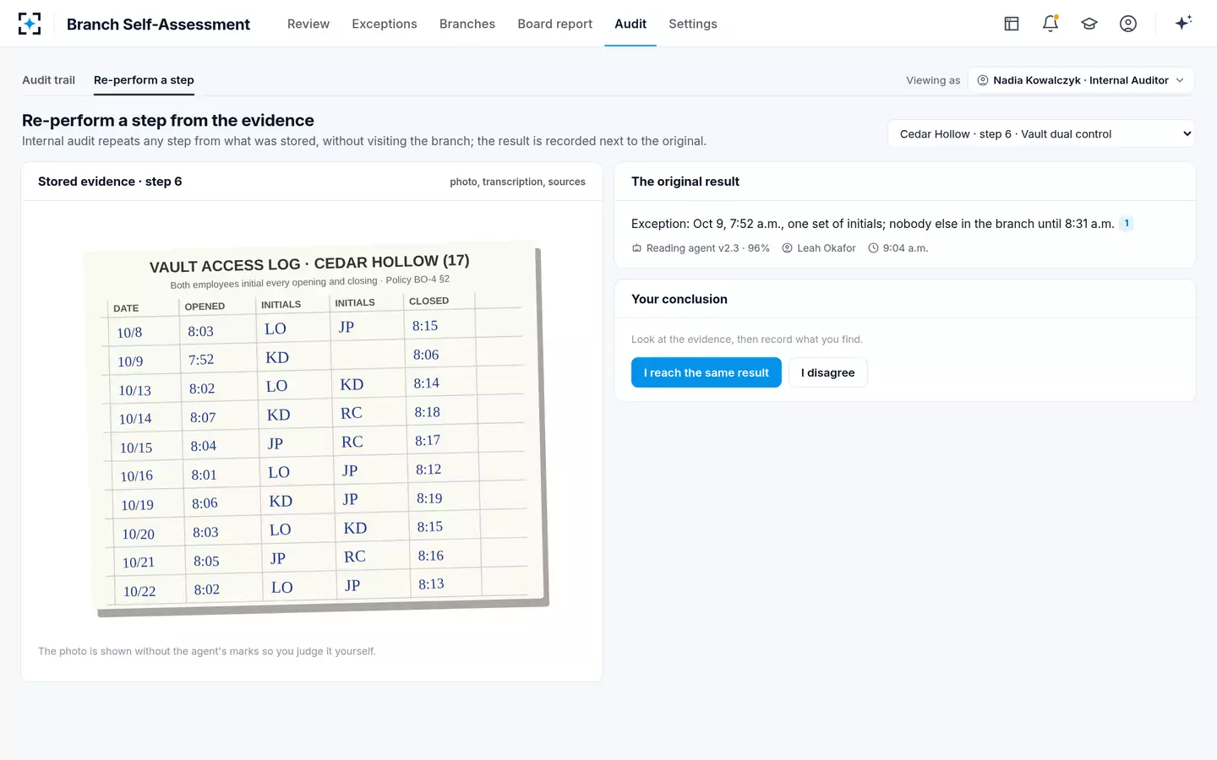Click the Branch Self-Assessment title

click(158, 24)
